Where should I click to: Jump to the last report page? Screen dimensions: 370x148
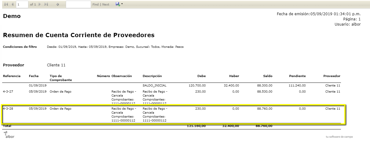pos(46,5)
